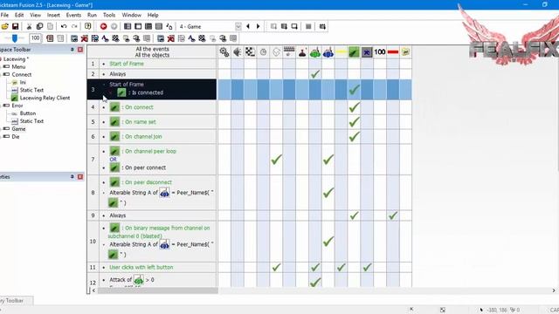The width and height of the screenshot is (559, 314).
Task: Select the Keyboard and mouse column icon
Action: pos(289,52)
